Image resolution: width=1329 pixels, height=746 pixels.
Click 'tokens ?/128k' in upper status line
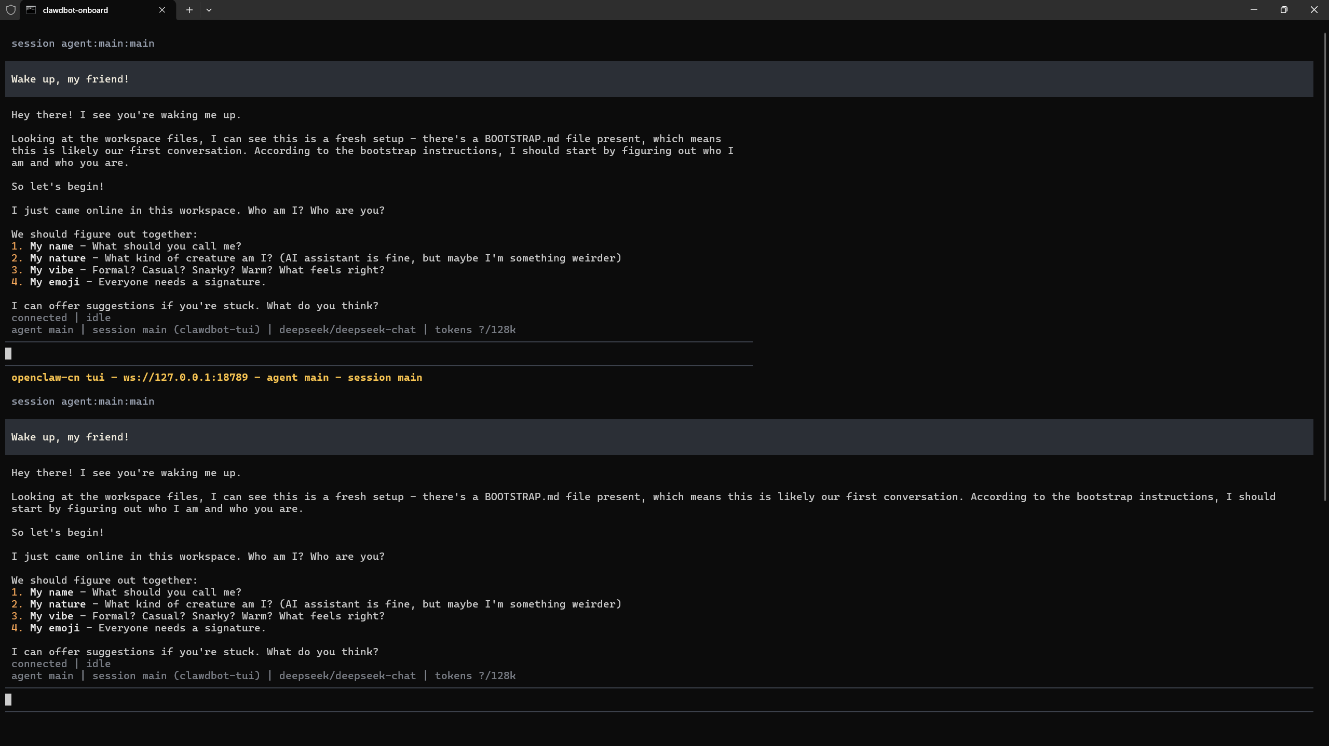click(x=475, y=330)
